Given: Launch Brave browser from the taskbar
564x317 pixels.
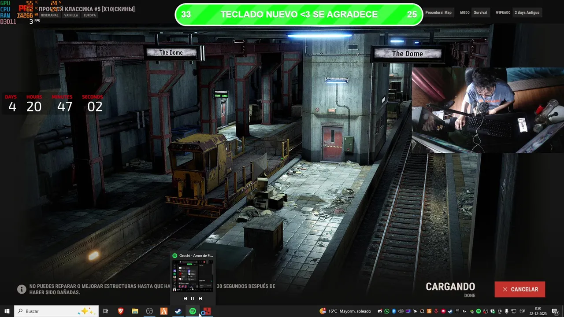Looking at the screenshot, I should 121,311.
